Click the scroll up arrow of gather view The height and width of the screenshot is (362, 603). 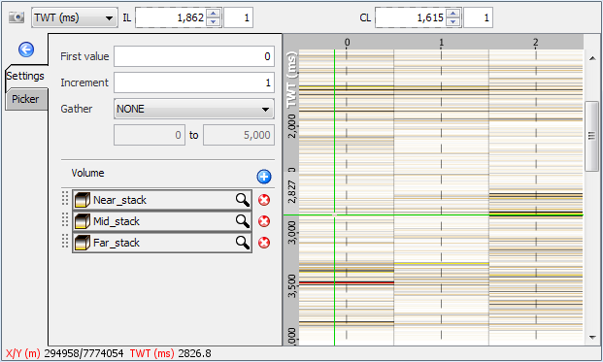(592, 58)
